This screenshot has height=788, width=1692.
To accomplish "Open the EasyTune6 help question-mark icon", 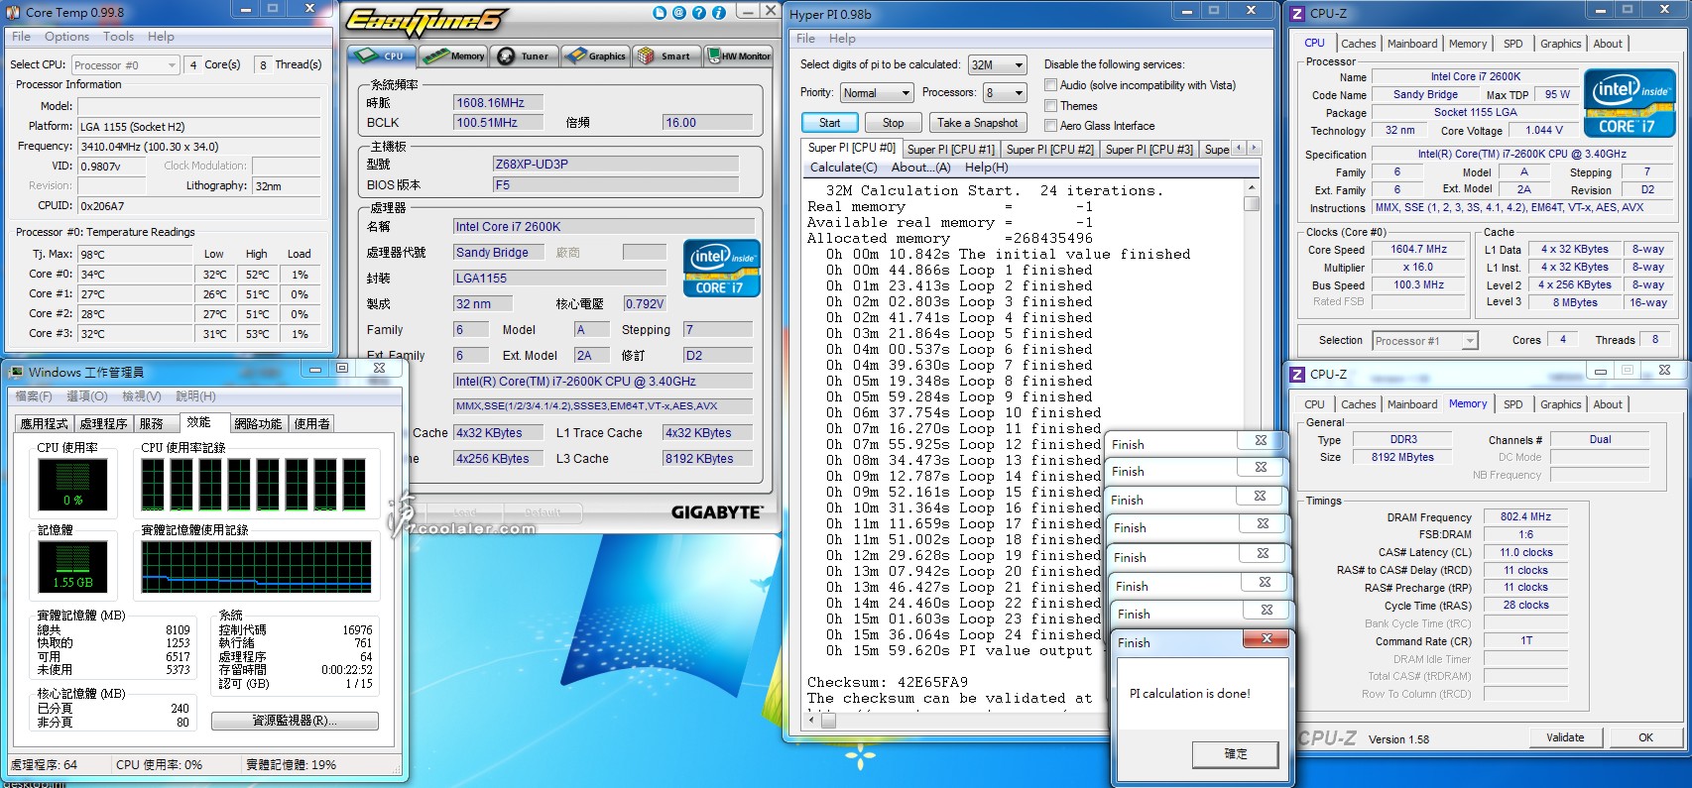I will click(699, 13).
